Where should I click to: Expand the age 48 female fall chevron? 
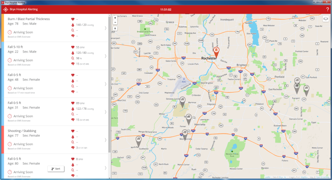105,84
